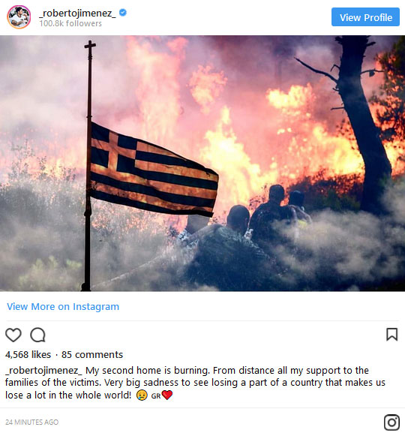Click the blue verified badge
Screen dimensions: 405x436
pyautogui.click(x=123, y=13)
